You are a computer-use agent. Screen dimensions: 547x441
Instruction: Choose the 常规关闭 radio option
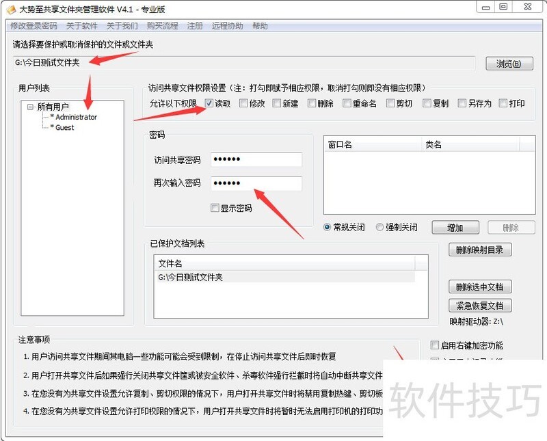coord(328,228)
